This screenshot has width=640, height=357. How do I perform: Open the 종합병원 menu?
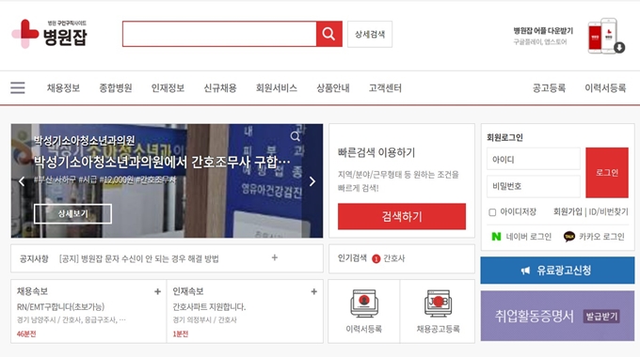[116, 88]
